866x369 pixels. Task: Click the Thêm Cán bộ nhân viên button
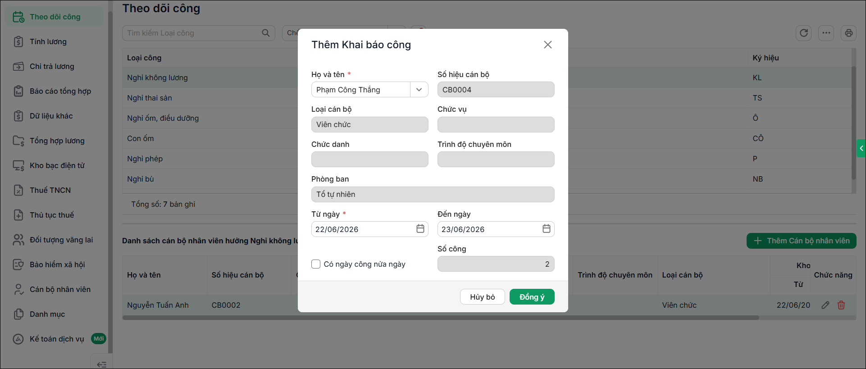coord(802,241)
